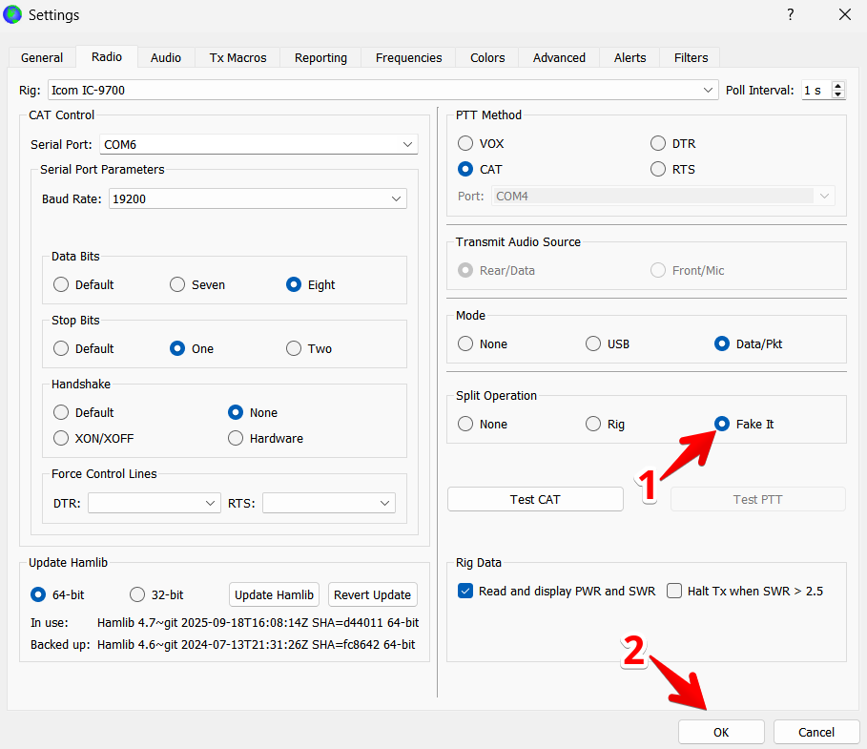Viewport: 867px width, 749px height.
Task: Switch to the Audio tab
Action: click(166, 57)
